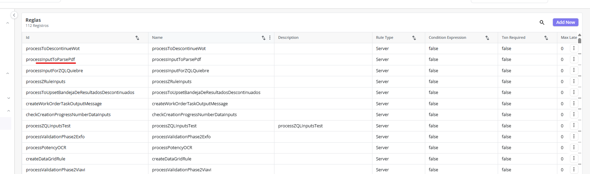Screen dimensions: 590x174
Task: Open row actions for processInputToParsePdf
Action: 574,59
